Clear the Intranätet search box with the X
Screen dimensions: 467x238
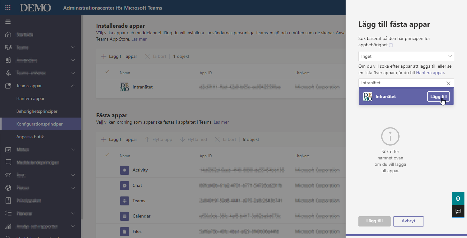click(x=448, y=83)
